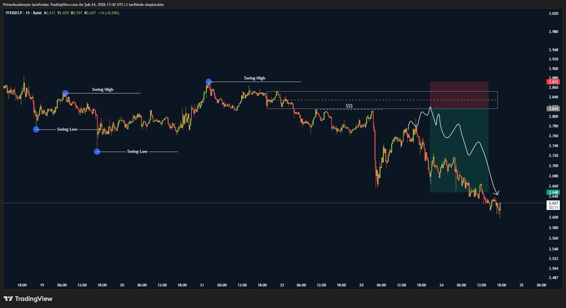Select the red 2.872 stop price tag
Image resolution: width=566 pixels, height=308 pixels.
tap(553, 81)
